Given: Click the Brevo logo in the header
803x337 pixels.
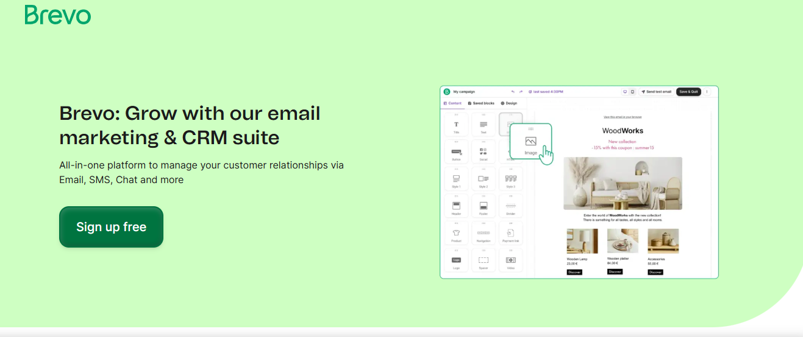Looking at the screenshot, I should point(57,15).
